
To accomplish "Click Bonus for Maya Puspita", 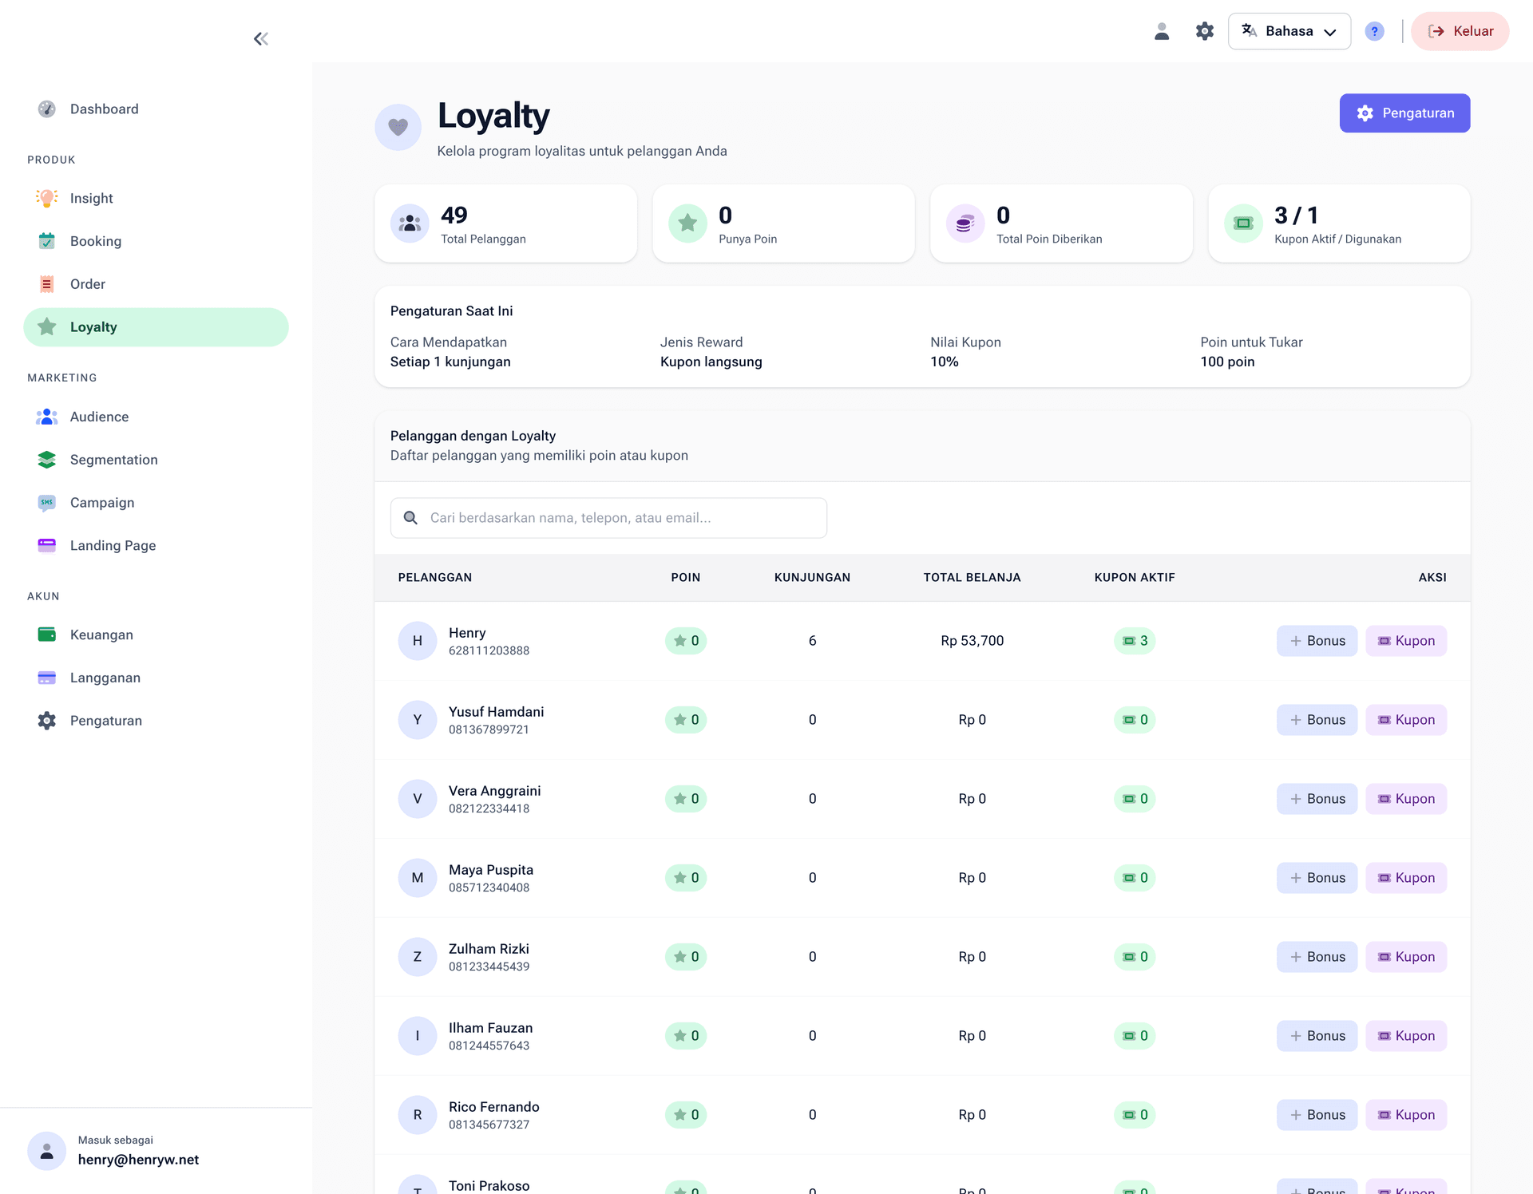I will 1316,877.
